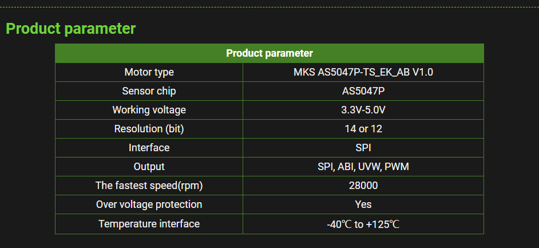
Task: Select the SPI, ABI, UVW, PWM value
Action: coord(363,167)
